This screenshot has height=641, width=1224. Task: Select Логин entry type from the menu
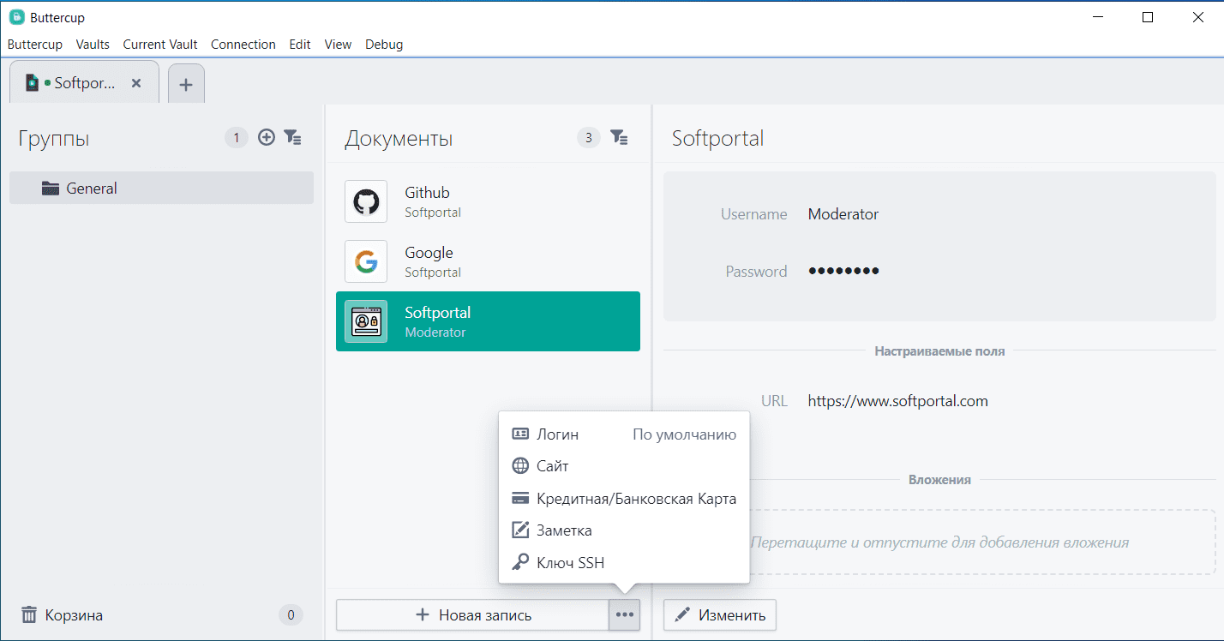557,434
